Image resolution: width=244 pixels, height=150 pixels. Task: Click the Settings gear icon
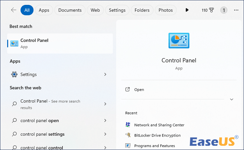[x=14, y=74]
